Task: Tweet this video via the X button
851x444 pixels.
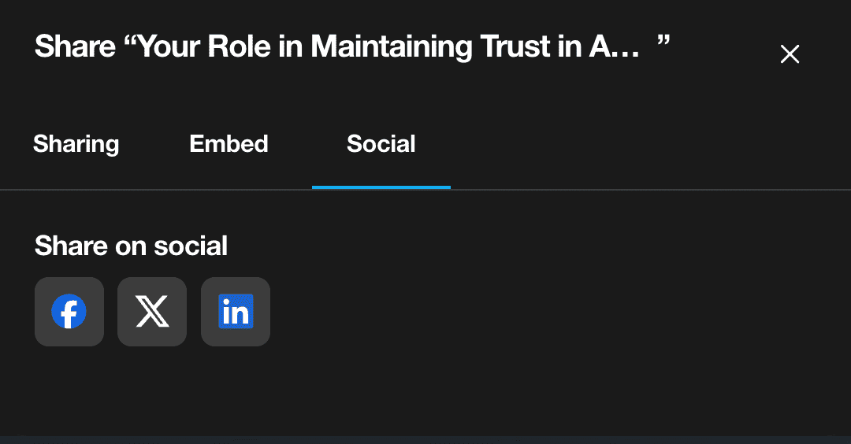Action: click(x=152, y=312)
